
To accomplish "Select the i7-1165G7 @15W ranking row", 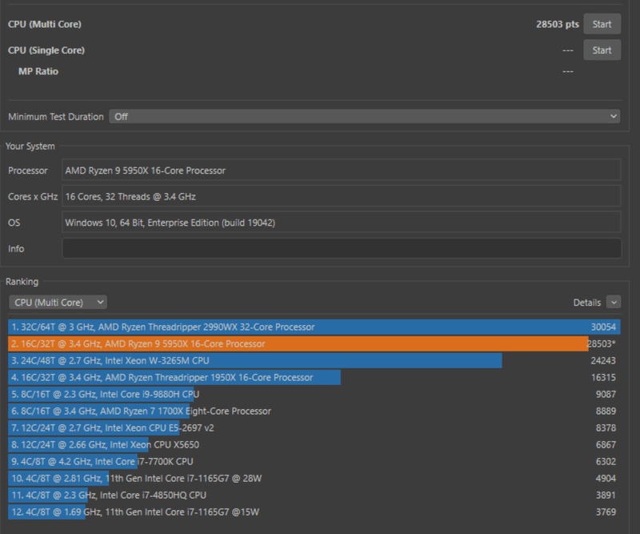I will (x=314, y=512).
